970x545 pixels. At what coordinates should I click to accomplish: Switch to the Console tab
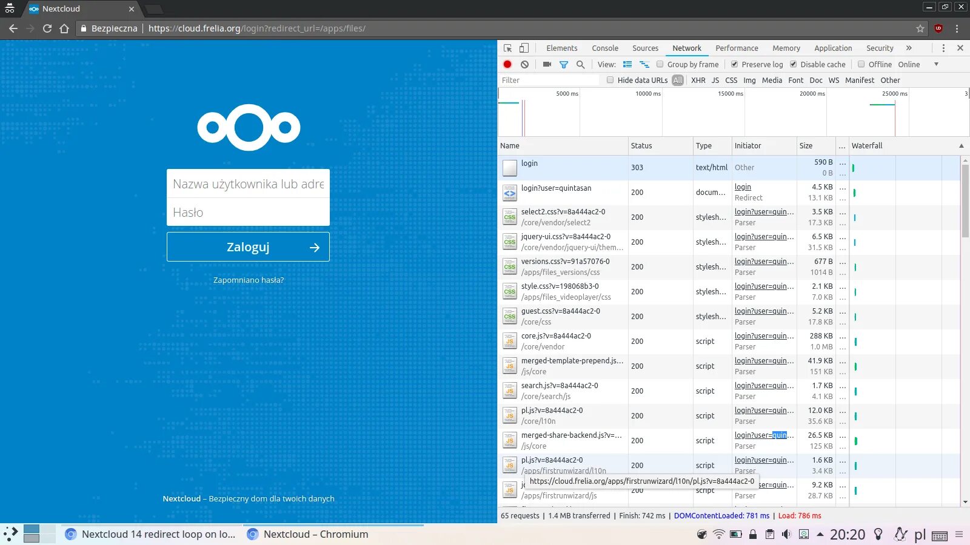(605, 48)
